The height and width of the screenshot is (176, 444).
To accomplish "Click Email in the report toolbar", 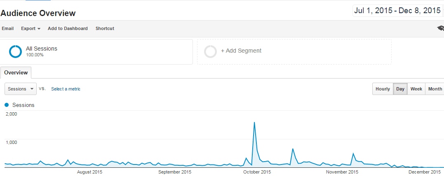I will click(8, 28).
